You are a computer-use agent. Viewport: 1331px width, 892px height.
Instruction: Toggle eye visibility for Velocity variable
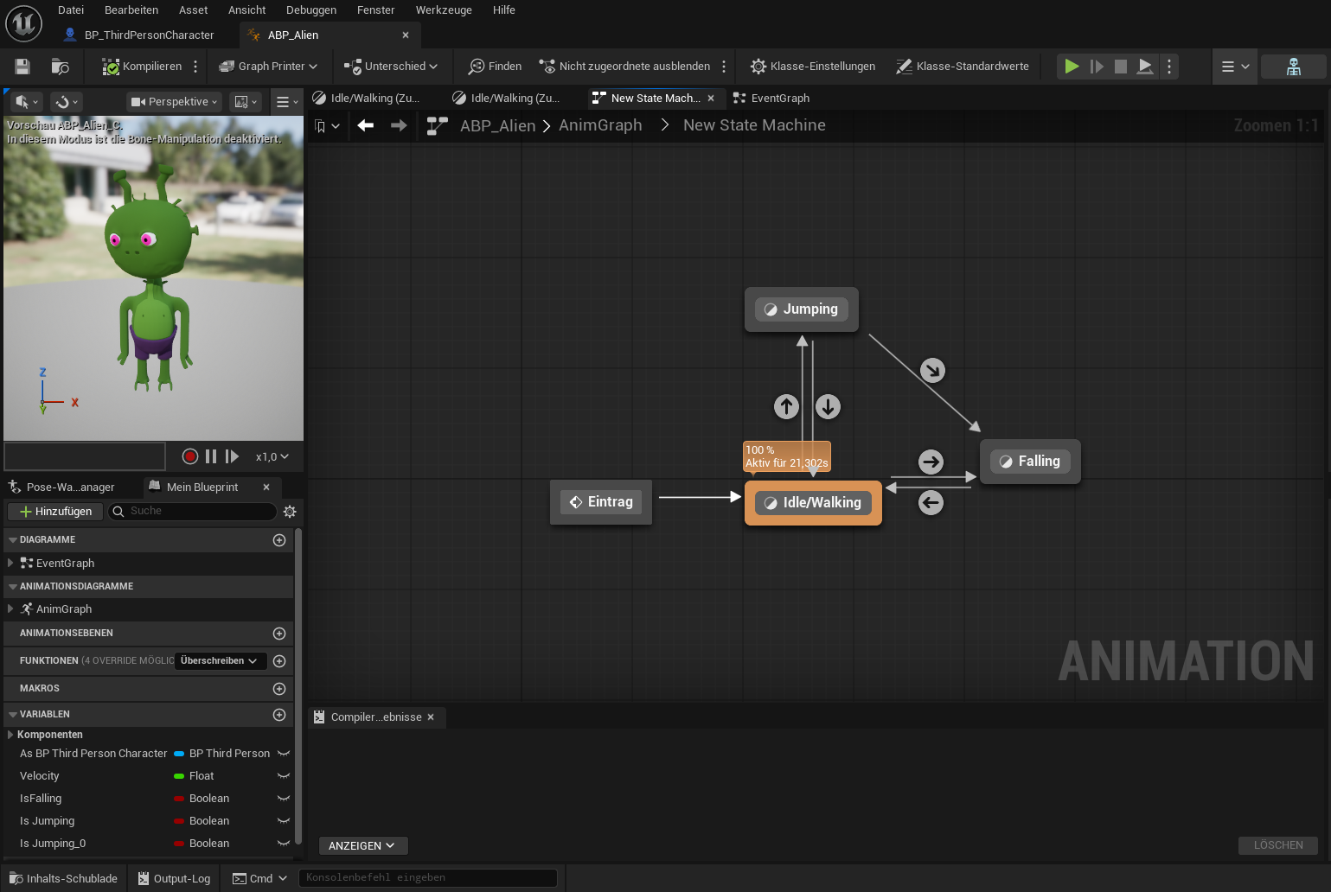point(283,776)
